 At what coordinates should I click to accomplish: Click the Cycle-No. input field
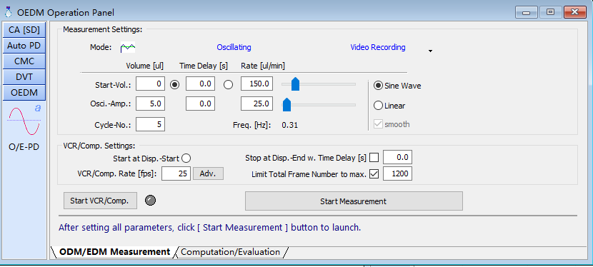coord(150,125)
